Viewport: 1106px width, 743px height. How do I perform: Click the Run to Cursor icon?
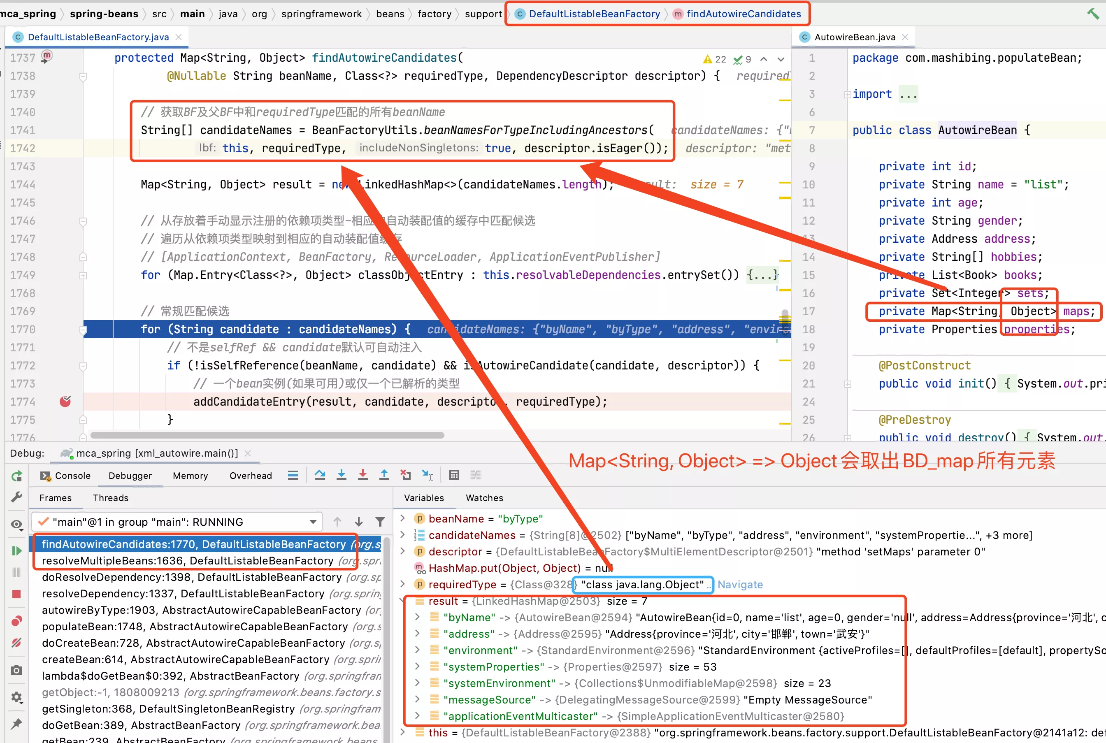(x=428, y=475)
